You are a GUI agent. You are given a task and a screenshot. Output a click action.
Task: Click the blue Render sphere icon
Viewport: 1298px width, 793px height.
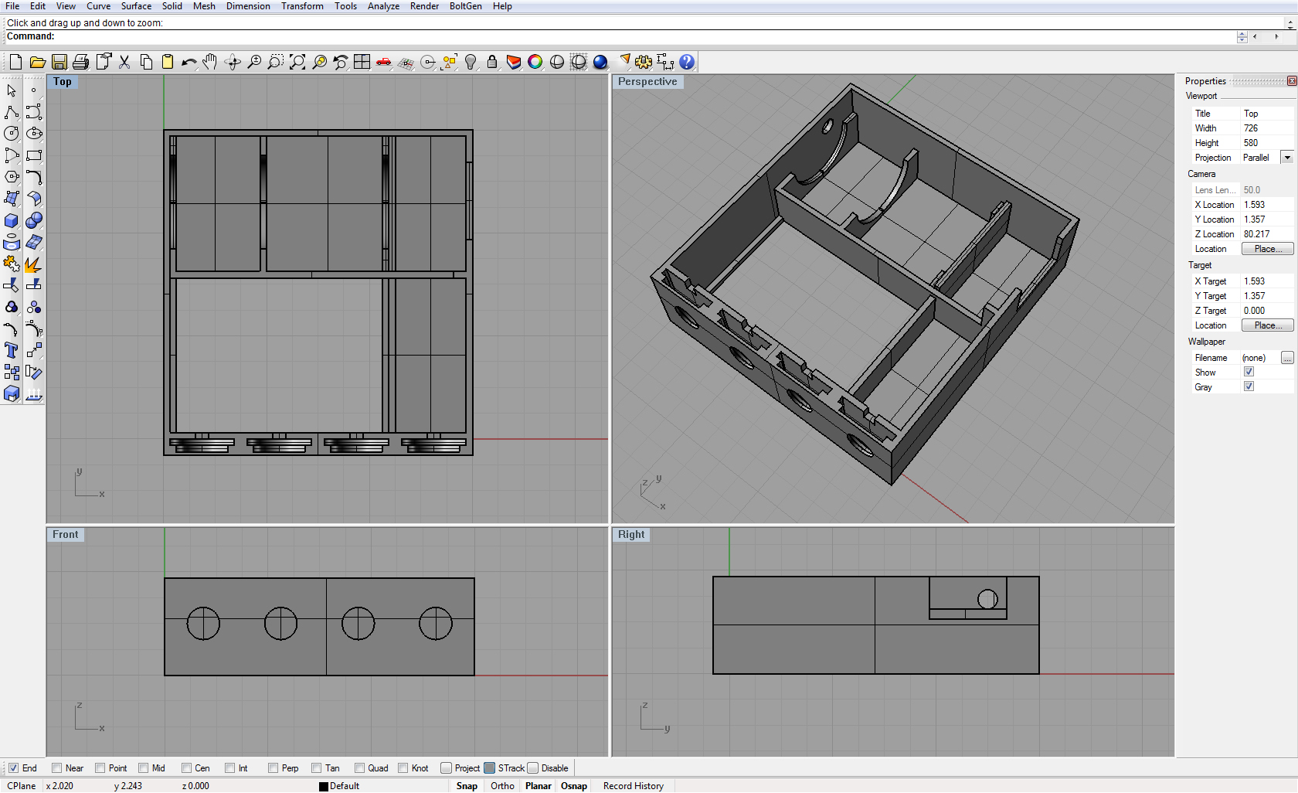tap(600, 63)
